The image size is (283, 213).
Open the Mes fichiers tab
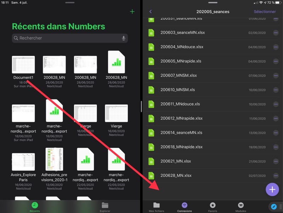tap(157, 207)
